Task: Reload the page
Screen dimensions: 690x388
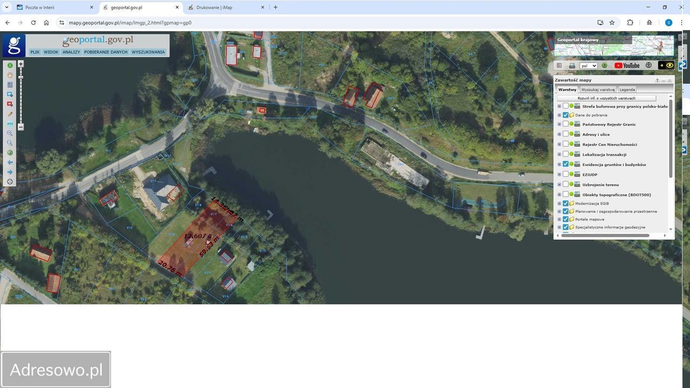Action: coord(33,23)
